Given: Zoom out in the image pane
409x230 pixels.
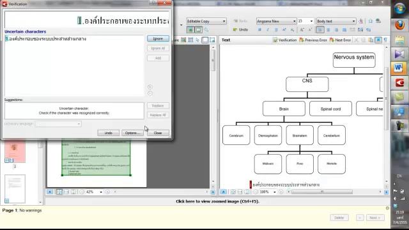Looking at the screenshot, I should [x=82, y=192].
